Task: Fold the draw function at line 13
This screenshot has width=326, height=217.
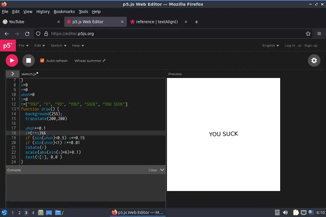Action: pyautogui.click(x=18, y=109)
